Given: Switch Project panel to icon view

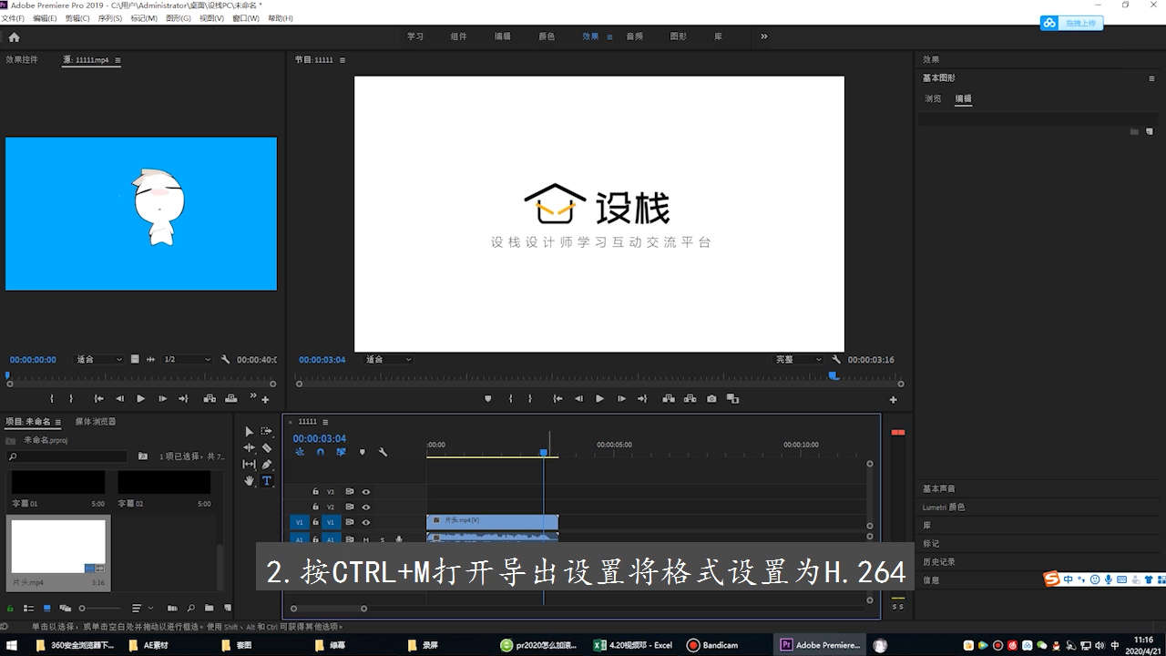Looking at the screenshot, I should click(x=46, y=608).
